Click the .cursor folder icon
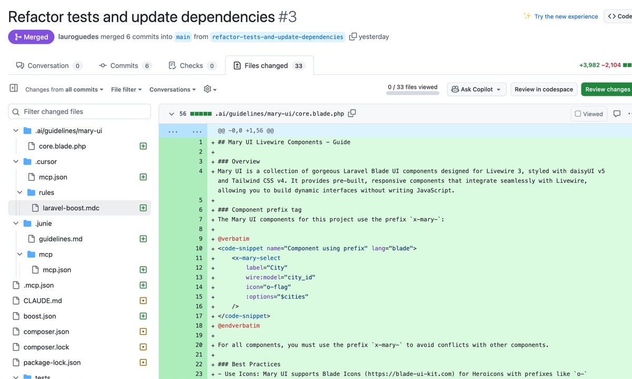This screenshot has width=632, height=379. coord(27,162)
